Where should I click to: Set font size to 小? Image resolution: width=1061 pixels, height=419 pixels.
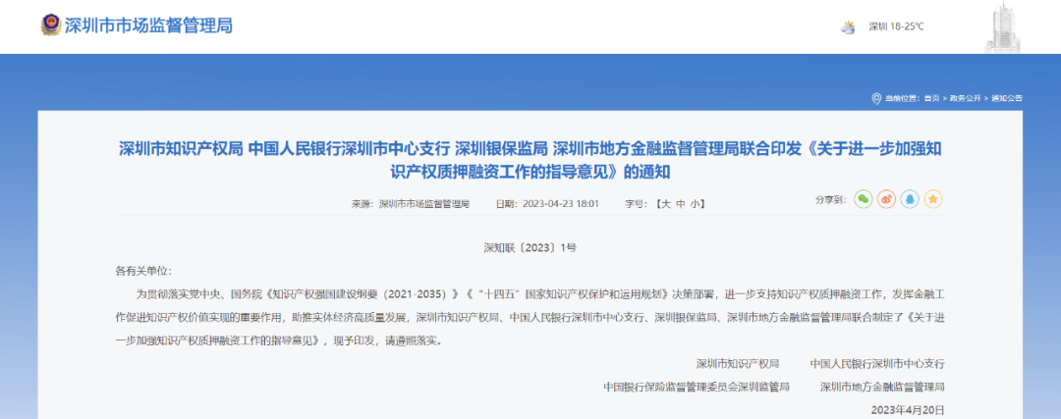[x=696, y=203]
